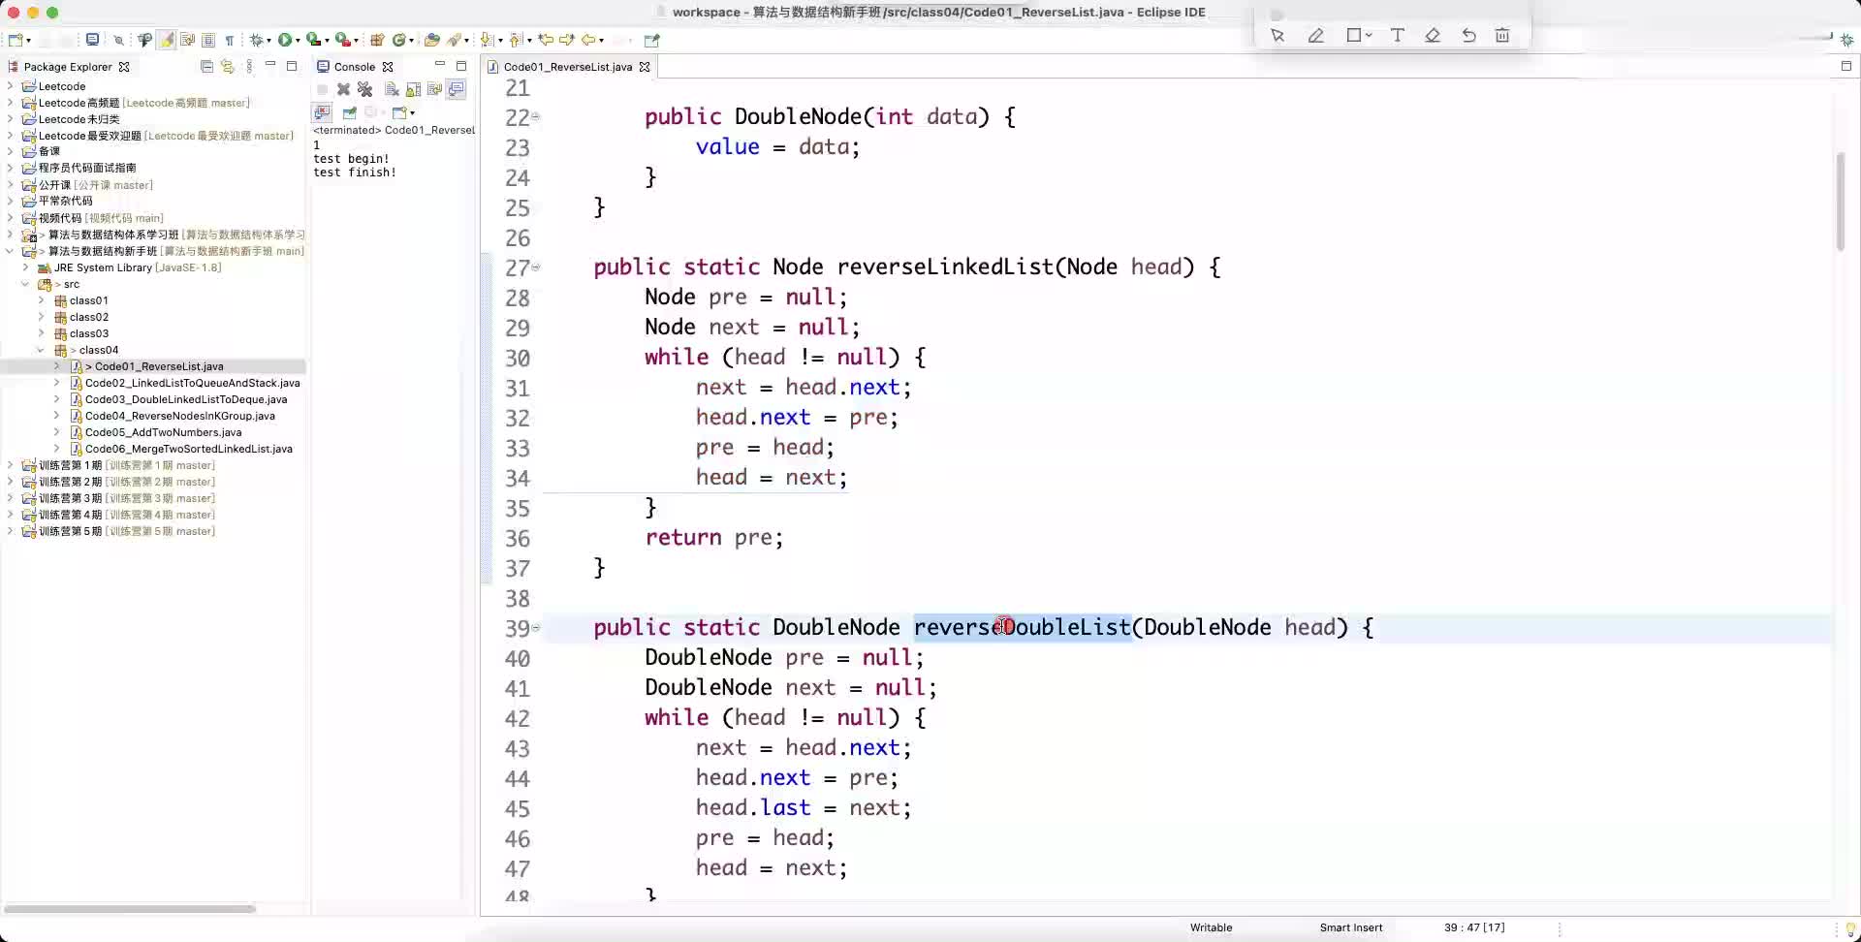The image size is (1861, 942).
Task: Click Package Explorer horizontal scrollbar
Action: tap(130, 908)
